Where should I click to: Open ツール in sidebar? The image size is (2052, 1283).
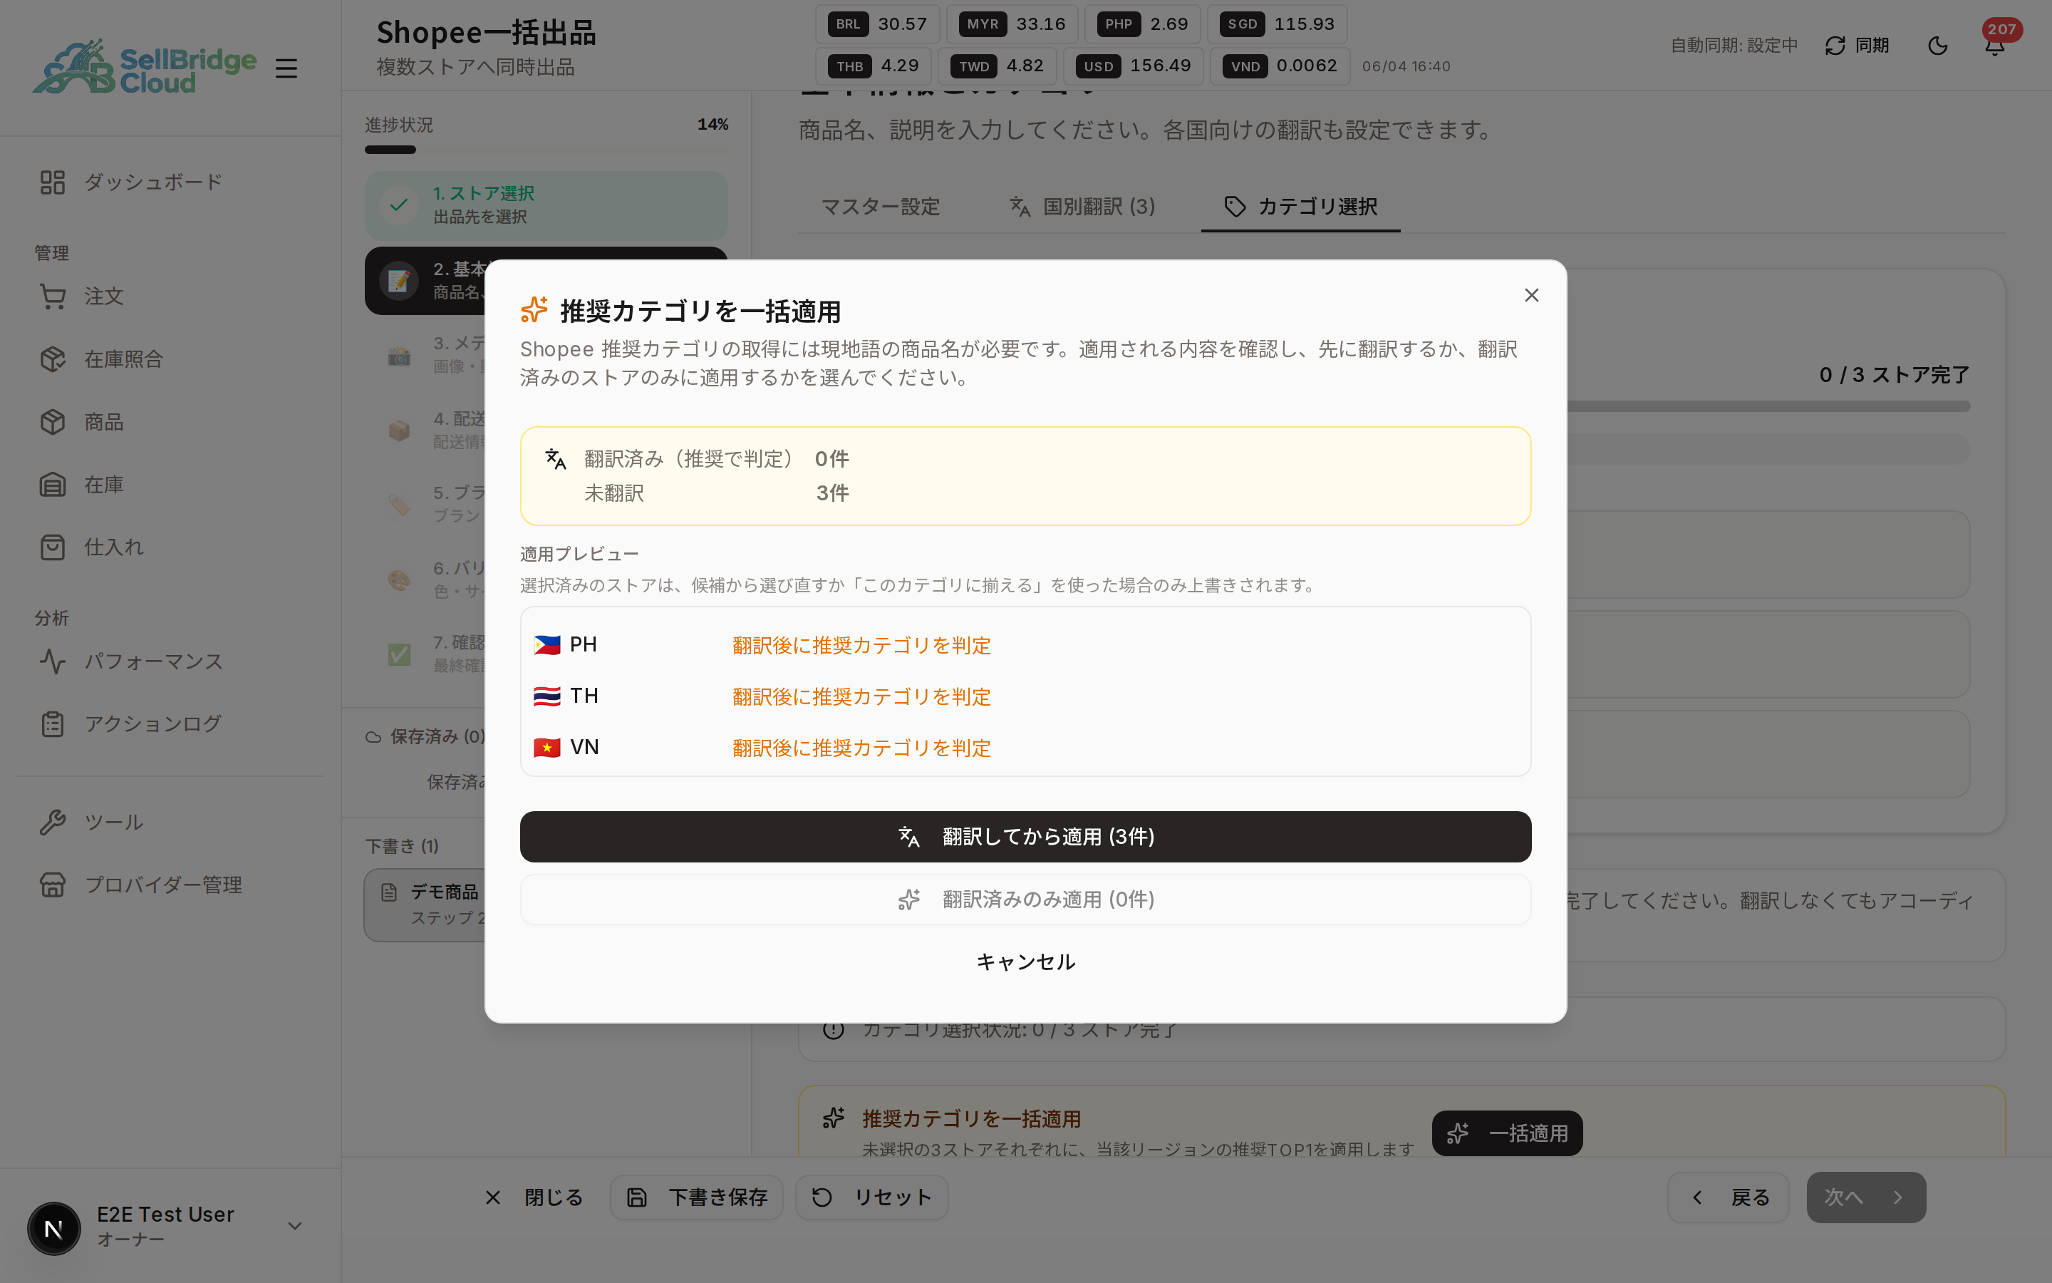170,823
